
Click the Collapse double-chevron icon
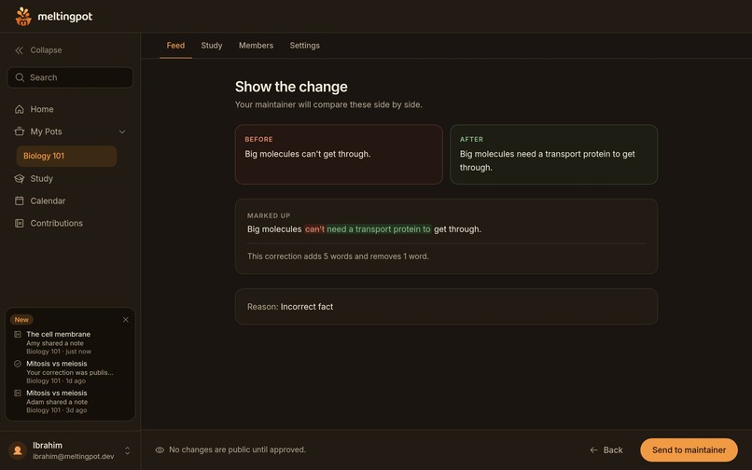click(20, 50)
